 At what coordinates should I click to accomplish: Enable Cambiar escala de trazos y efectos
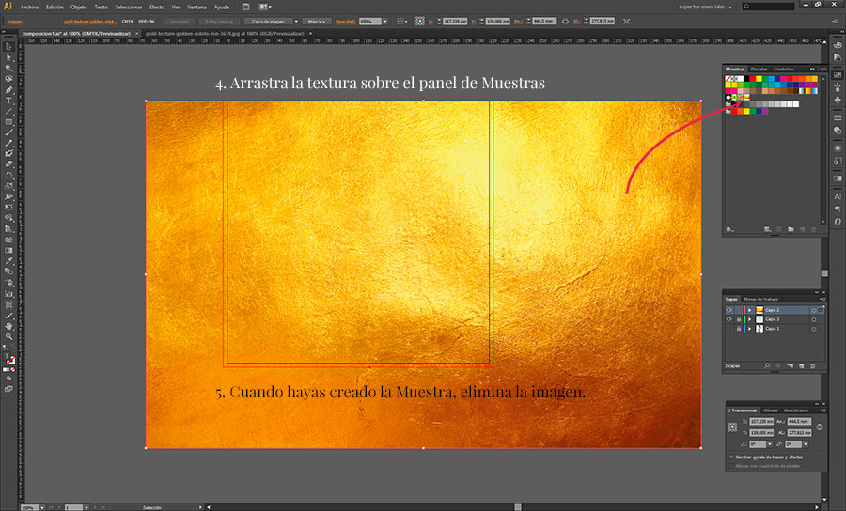tap(732, 457)
